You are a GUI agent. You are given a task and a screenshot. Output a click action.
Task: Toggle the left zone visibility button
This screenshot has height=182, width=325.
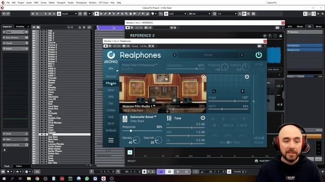pyautogui.click(x=305, y=14)
